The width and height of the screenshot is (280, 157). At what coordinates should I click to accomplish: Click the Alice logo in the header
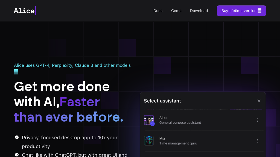[x=25, y=11]
